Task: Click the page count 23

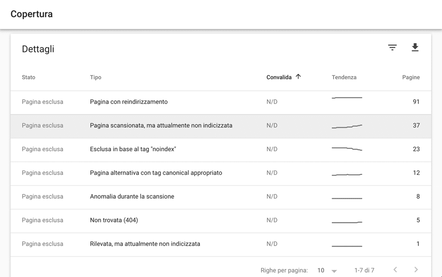Action: coord(416,149)
